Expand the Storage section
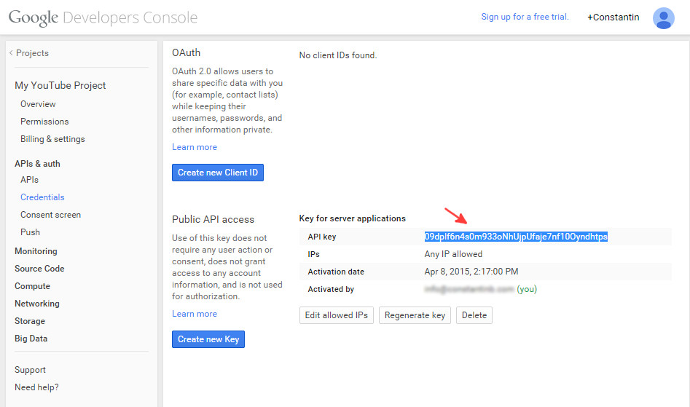 point(29,321)
